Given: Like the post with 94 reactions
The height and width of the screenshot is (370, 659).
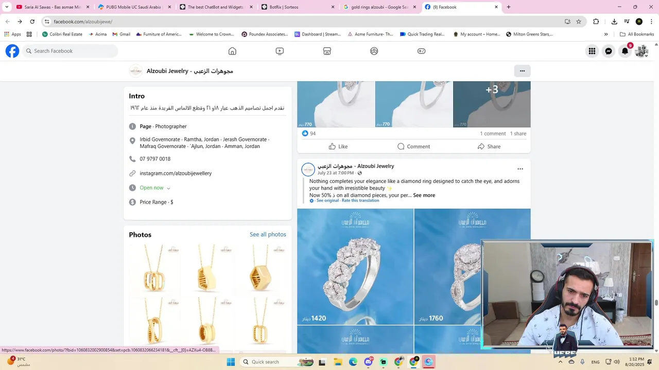Looking at the screenshot, I should (x=338, y=146).
